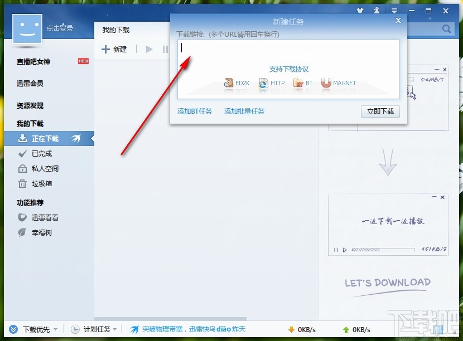
Task: Click the 迅雷快鸟 promo link in status bar
Action: pos(194,329)
